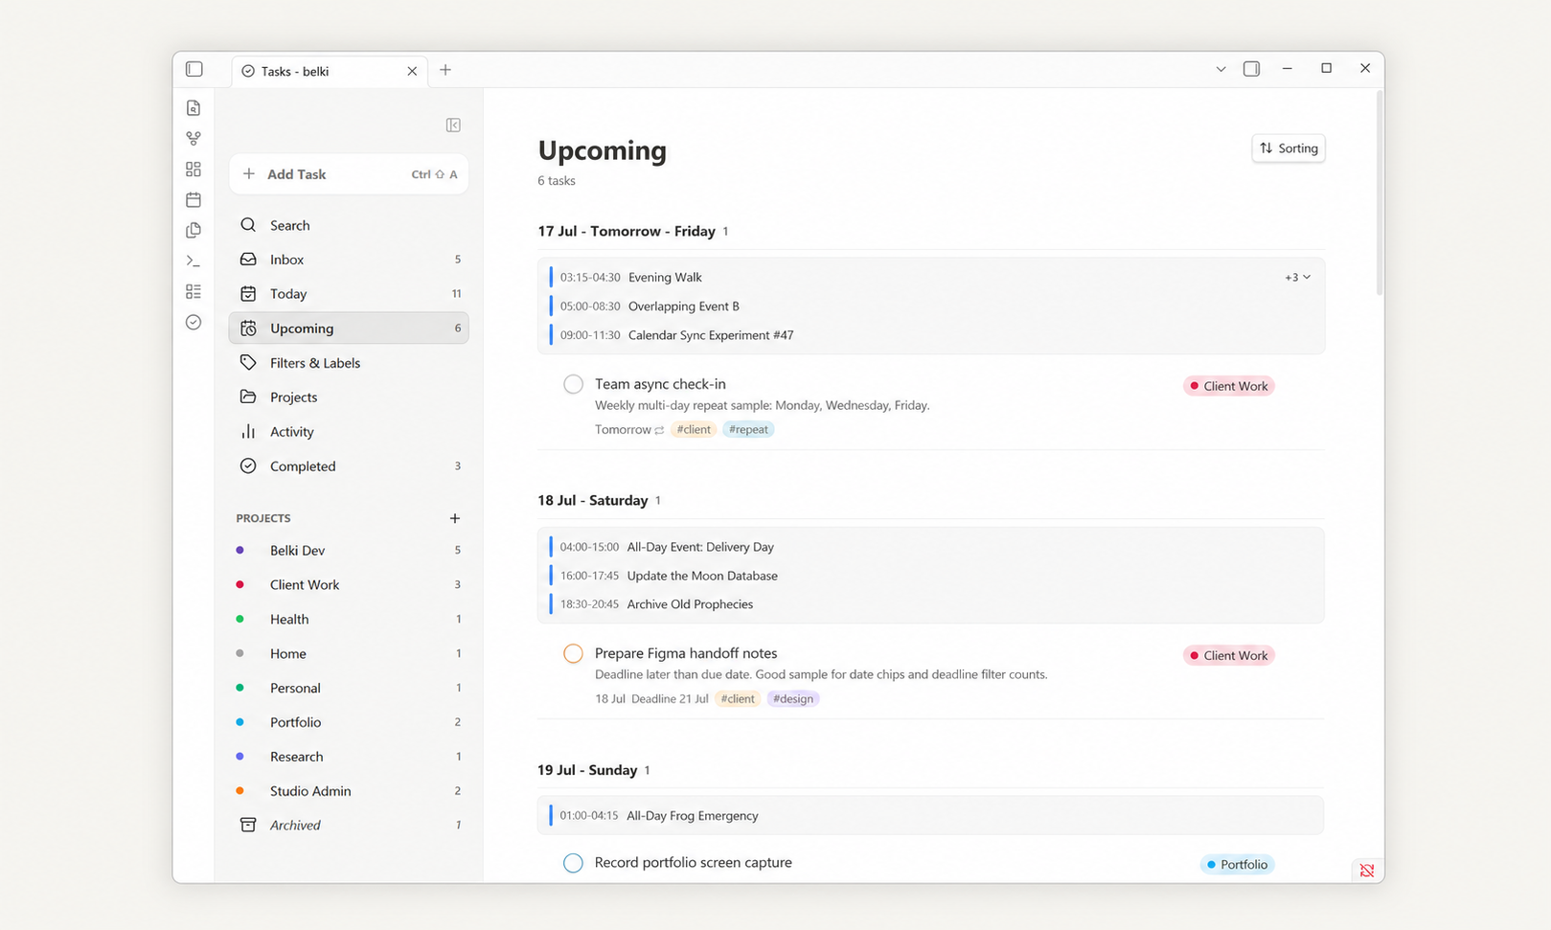Select the Upcoming view
The width and height of the screenshot is (1551, 930).
pos(349,329)
